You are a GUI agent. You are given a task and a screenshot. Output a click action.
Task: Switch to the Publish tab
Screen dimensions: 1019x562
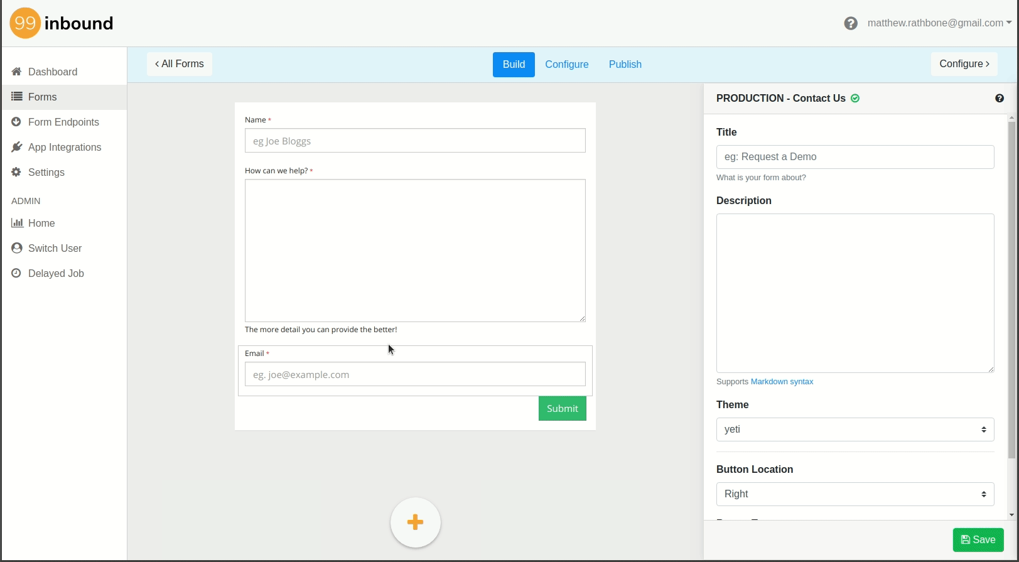(x=625, y=65)
